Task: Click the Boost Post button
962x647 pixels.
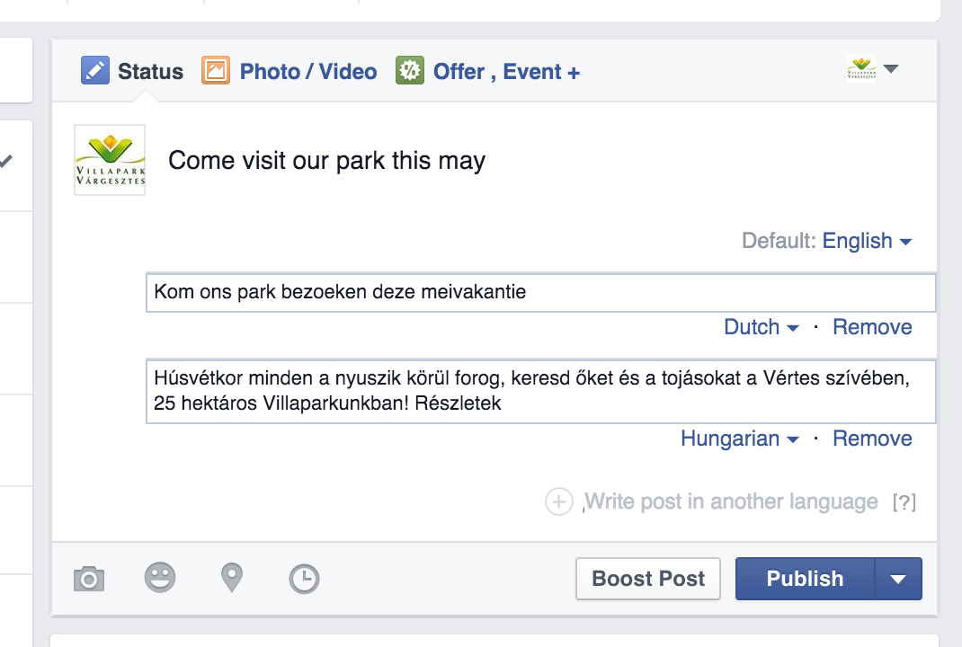Action: (x=648, y=579)
